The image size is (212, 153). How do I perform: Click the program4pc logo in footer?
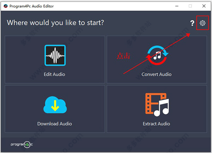click(x=22, y=145)
